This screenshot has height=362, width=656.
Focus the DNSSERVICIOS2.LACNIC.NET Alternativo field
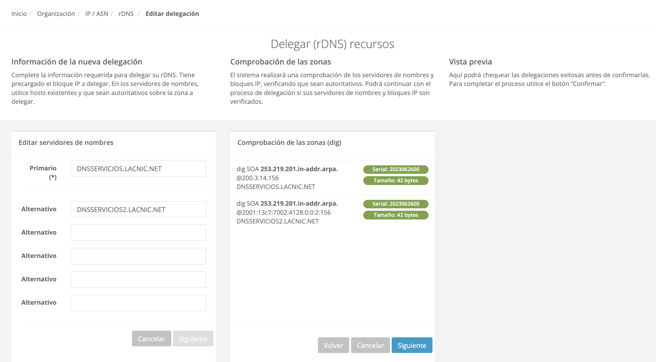click(x=138, y=209)
